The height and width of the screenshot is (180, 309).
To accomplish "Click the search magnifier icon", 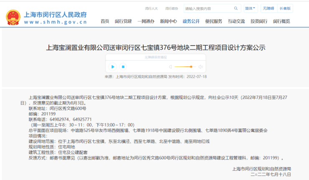I will [237, 8].
